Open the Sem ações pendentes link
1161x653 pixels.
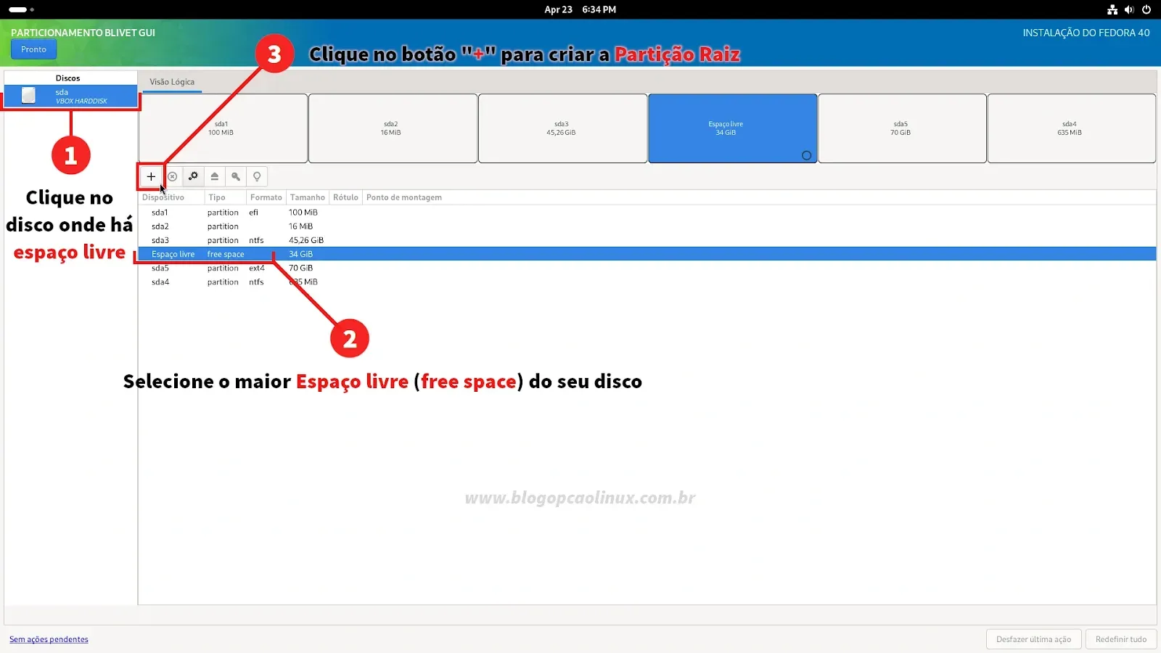49,639
